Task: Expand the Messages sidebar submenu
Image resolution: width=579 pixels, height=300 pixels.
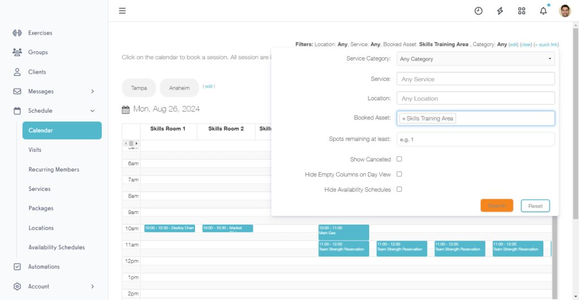Action: click(92, 91)
